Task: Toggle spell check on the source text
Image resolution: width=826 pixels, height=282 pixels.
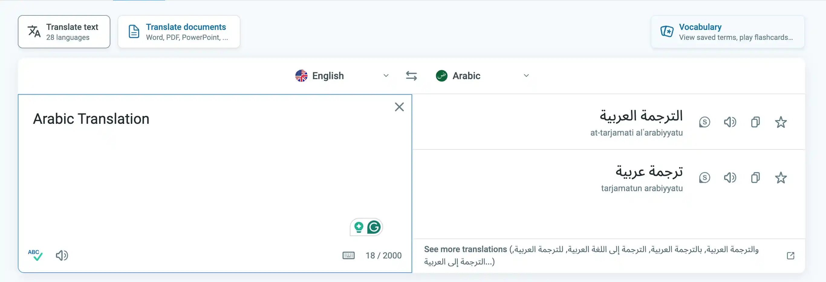Action: (x=35, y=255)
